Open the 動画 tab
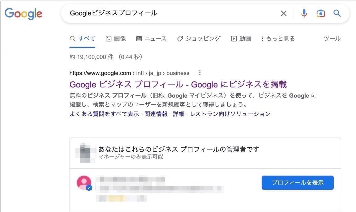The width and height of the screenshot is (356, 212). tap(241, 39)
